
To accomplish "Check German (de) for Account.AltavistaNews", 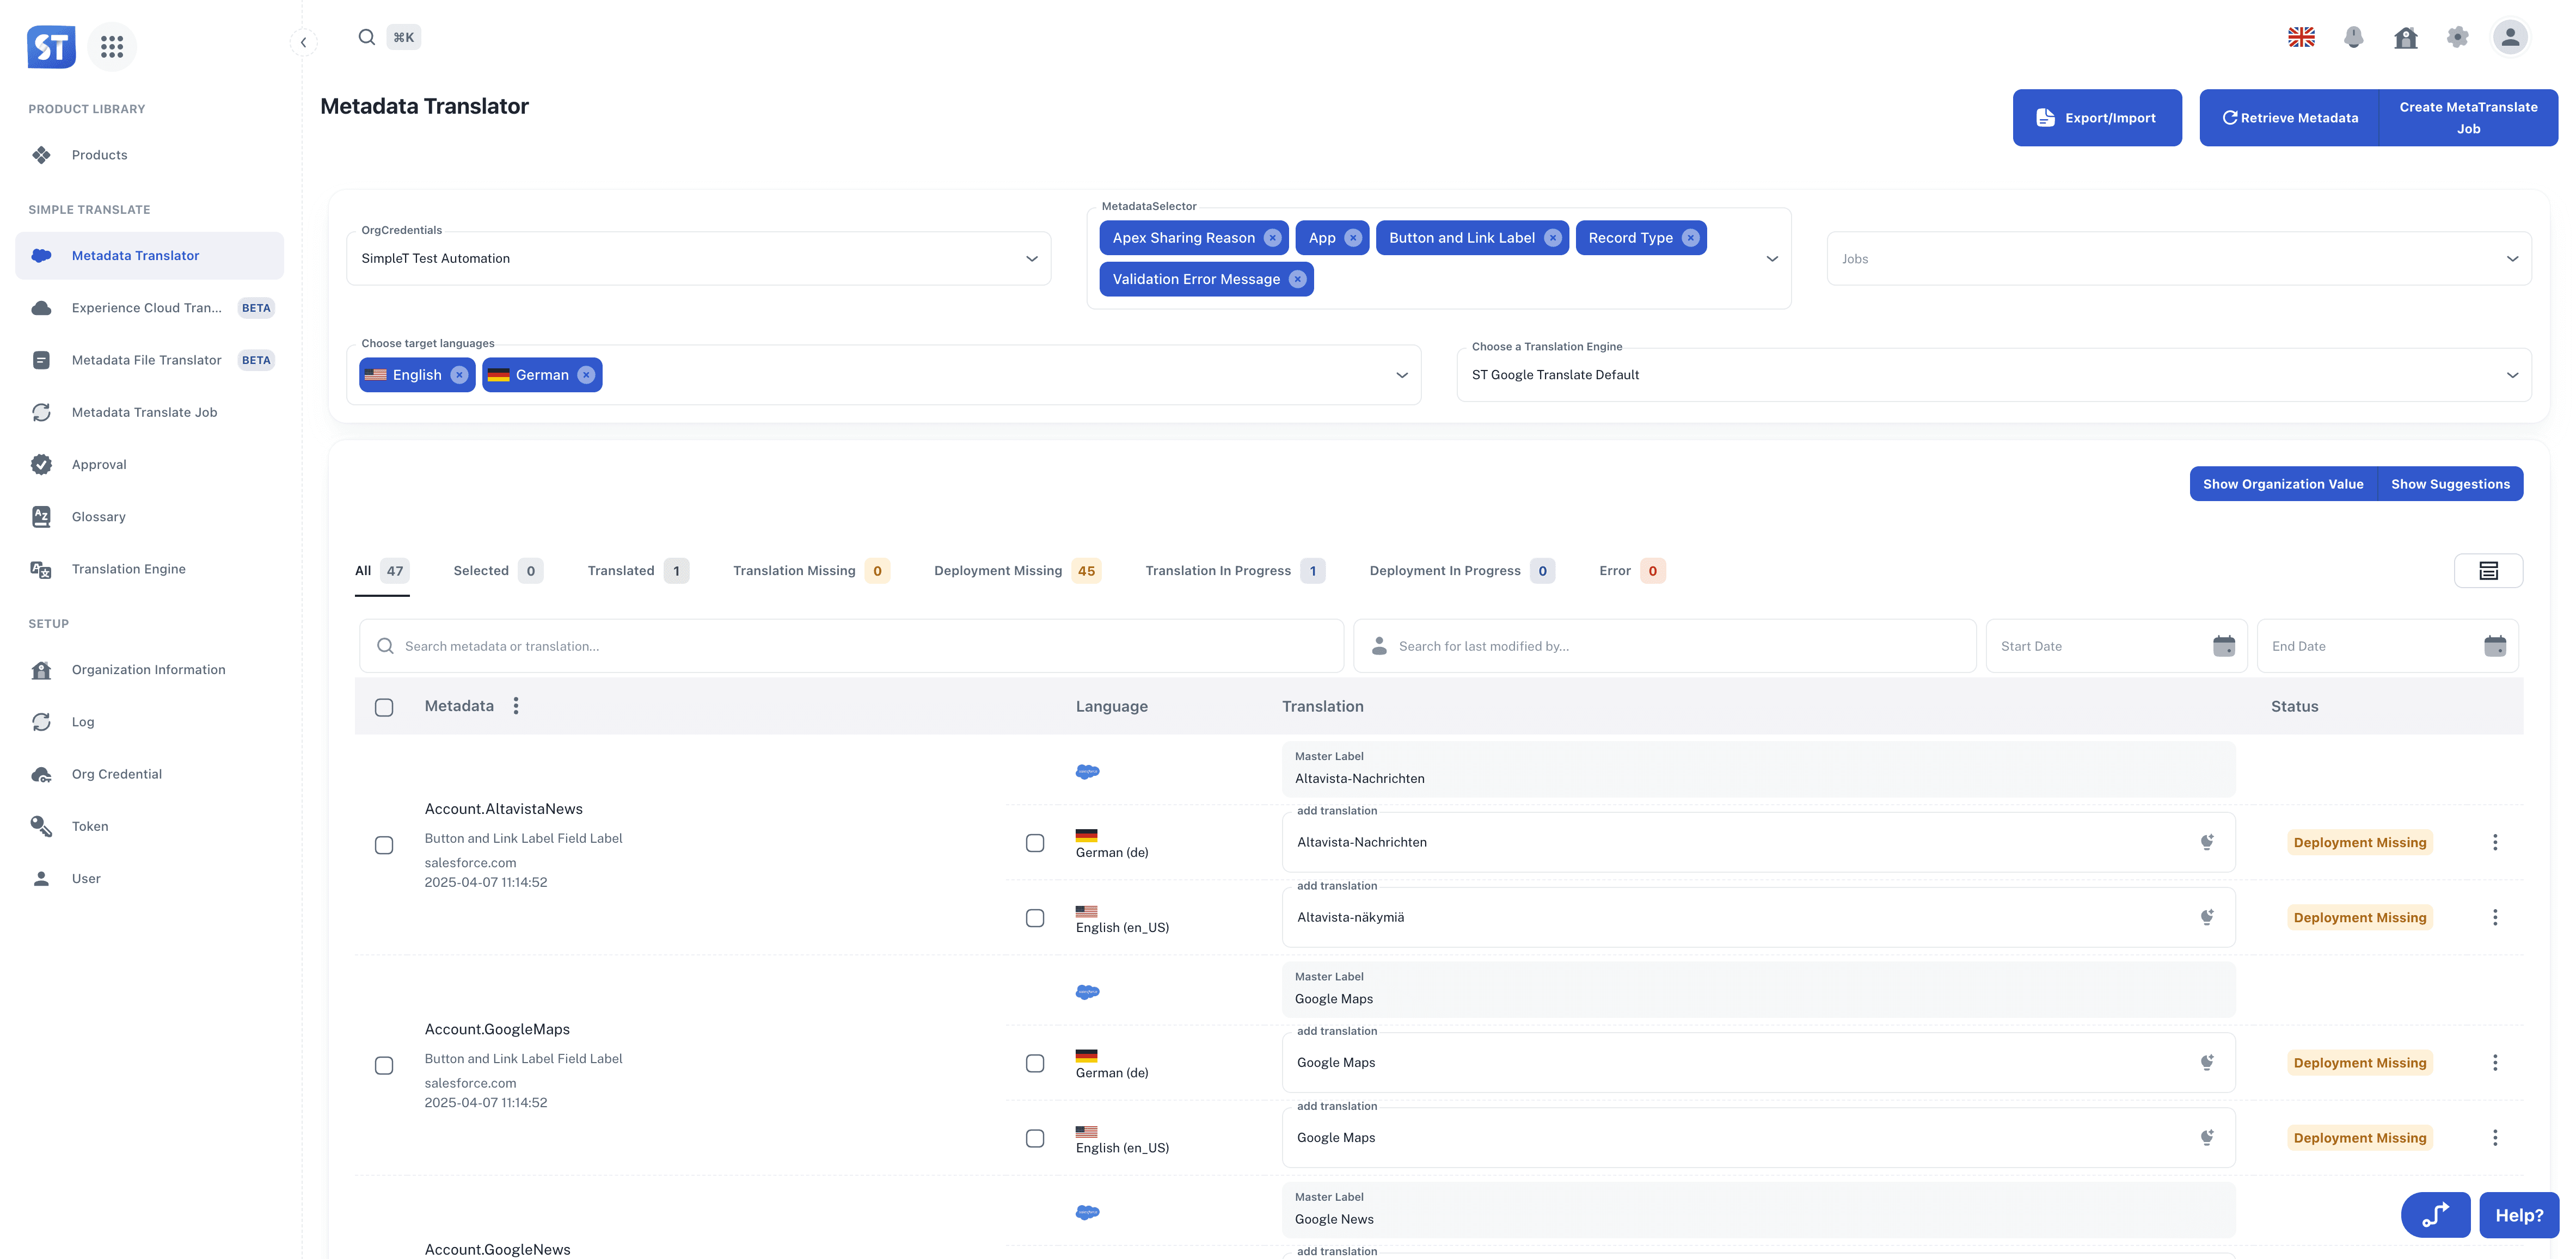I will coord(1035,843).
